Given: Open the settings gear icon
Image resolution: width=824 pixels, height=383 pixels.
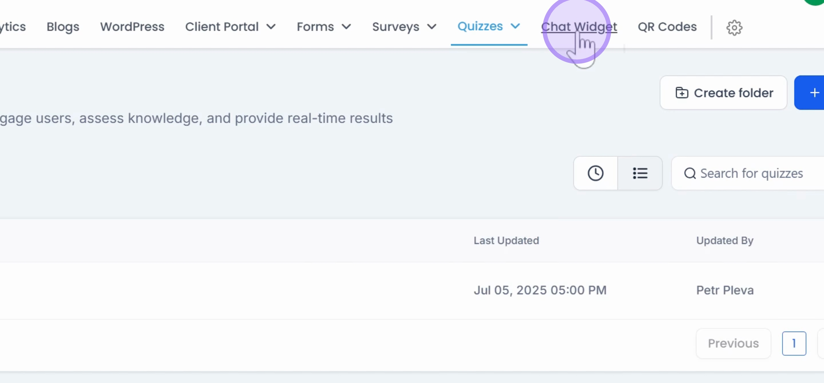Looking at the screenshot, I should [734, 27].
